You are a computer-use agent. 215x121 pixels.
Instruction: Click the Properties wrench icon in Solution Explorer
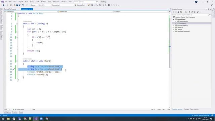point(198,12)
